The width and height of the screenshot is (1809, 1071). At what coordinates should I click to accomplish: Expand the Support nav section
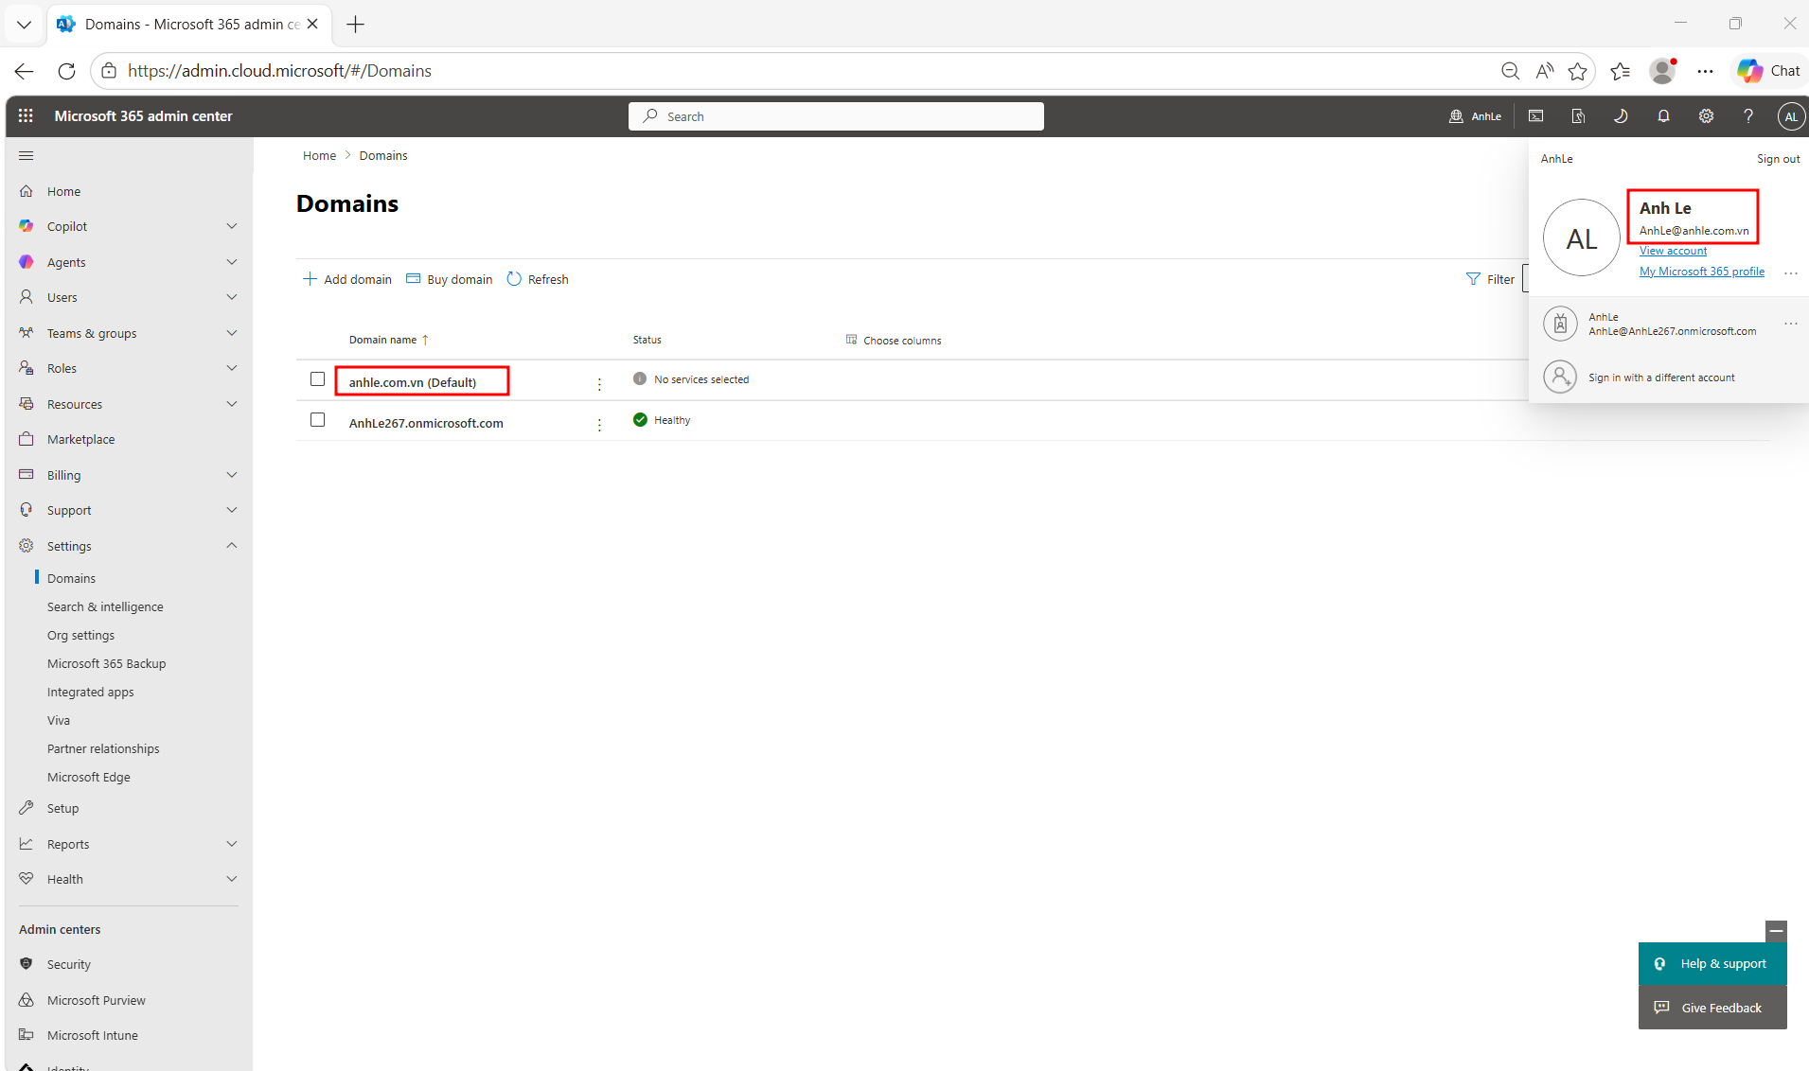[232, 510]
